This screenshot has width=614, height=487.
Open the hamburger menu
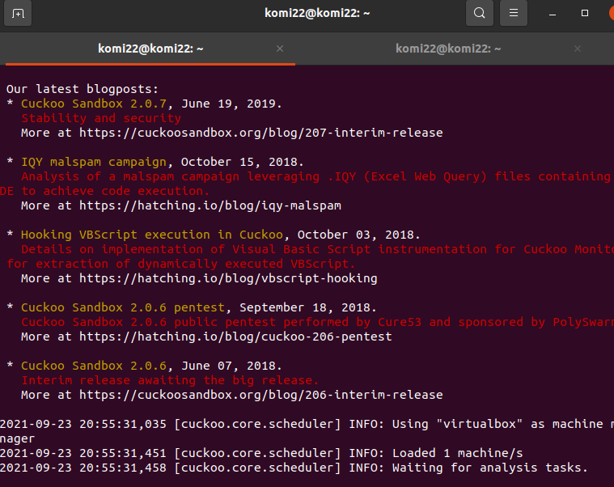click(x=514, y=13)
